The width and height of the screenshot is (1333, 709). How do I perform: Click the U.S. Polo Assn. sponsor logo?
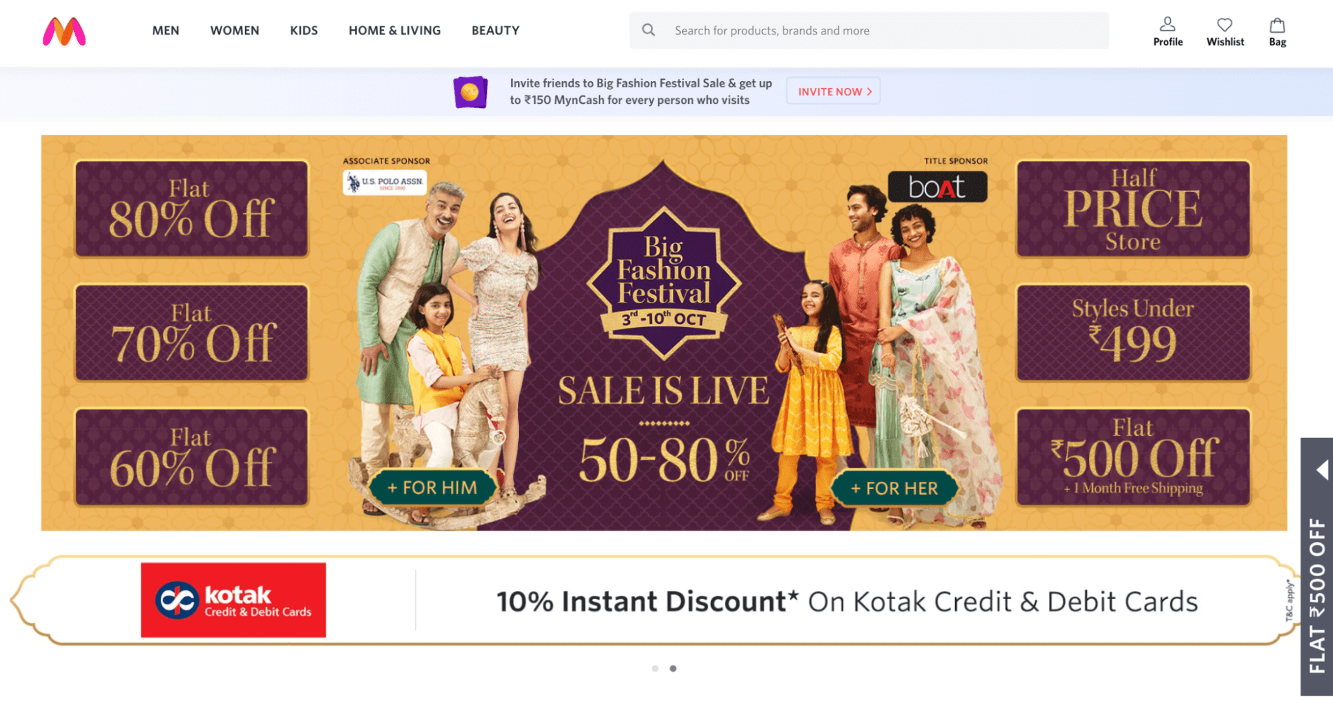click(x=385, y=182)
